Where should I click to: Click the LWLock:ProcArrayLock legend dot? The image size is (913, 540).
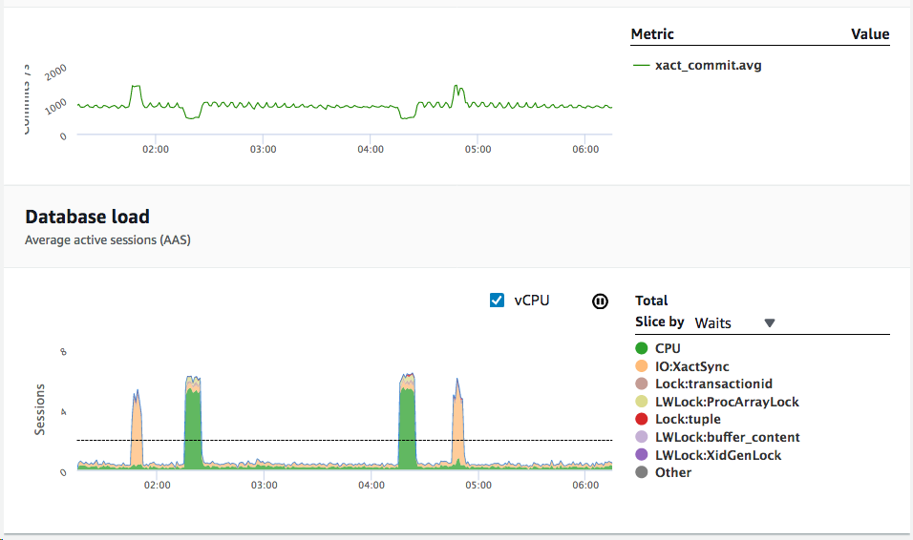tap(643, 402)
